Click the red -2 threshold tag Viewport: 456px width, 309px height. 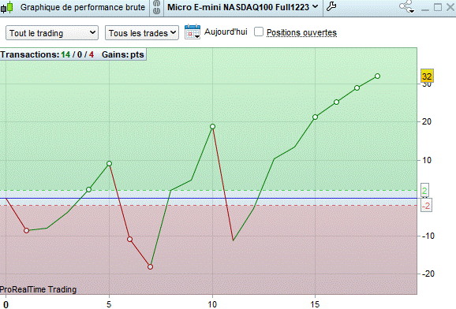(426, 206)
